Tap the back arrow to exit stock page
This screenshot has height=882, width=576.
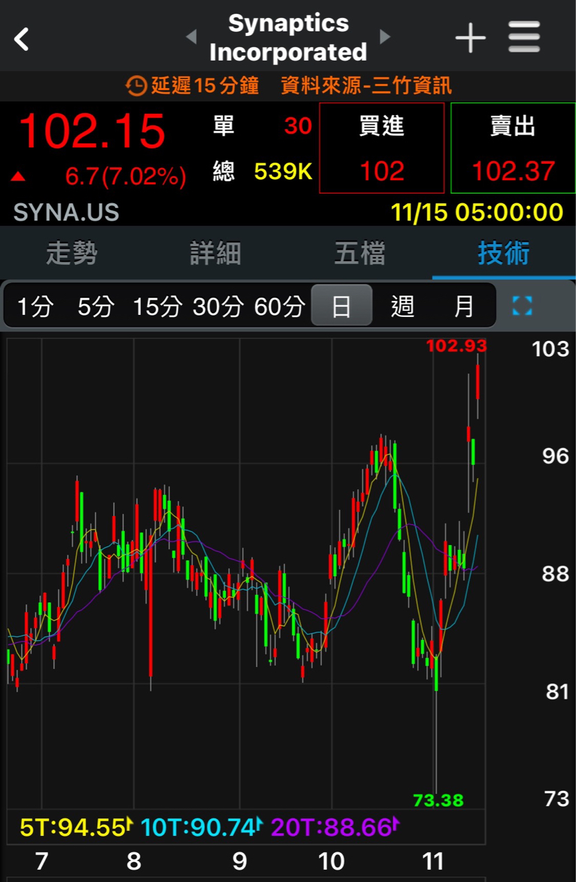tap(21, 39)
